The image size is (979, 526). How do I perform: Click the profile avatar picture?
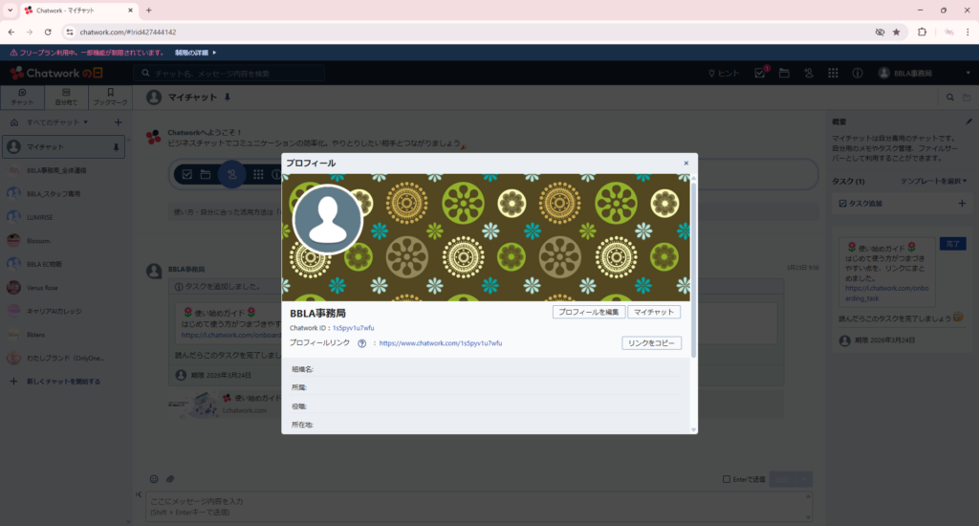click(x=327, y=219)
